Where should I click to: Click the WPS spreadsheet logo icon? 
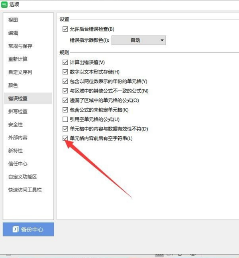coord(4,5)
